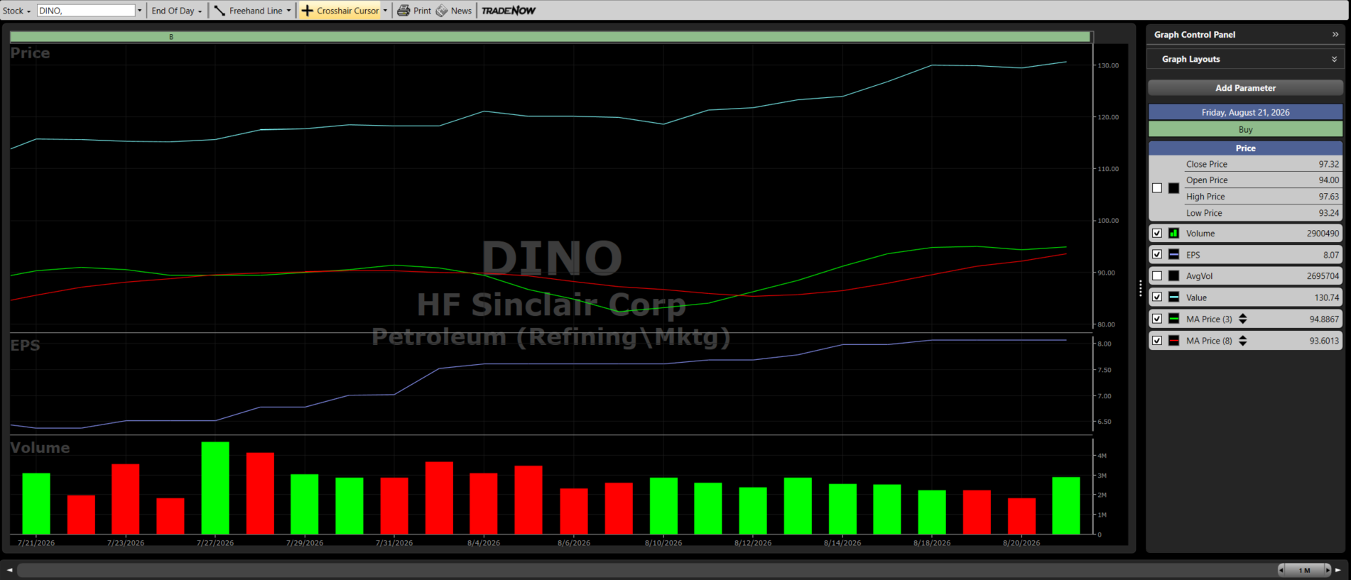Change the Price line color swatch
1351x580 pixels.
click(x=1173, y=188)
